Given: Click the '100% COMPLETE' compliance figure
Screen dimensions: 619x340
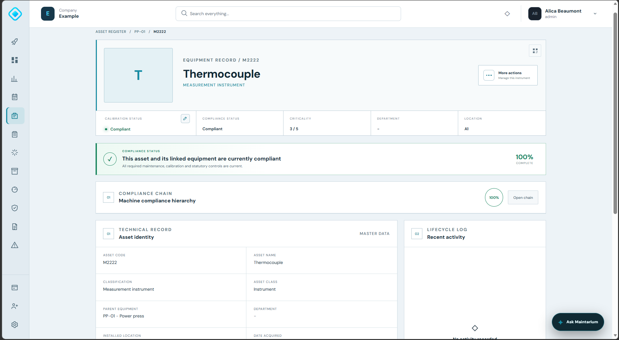Looking at the screenshot, I should 524,159.
